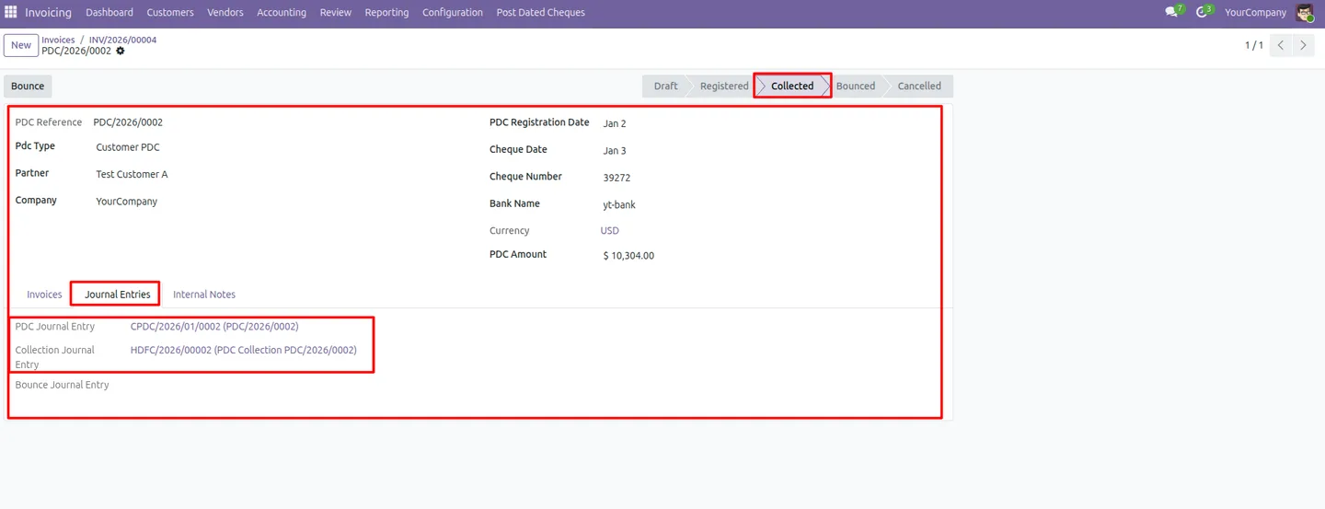Select the Collected status stage
Image resolution: width=1325 pixels, height=509 pixels.
point(792,86)
